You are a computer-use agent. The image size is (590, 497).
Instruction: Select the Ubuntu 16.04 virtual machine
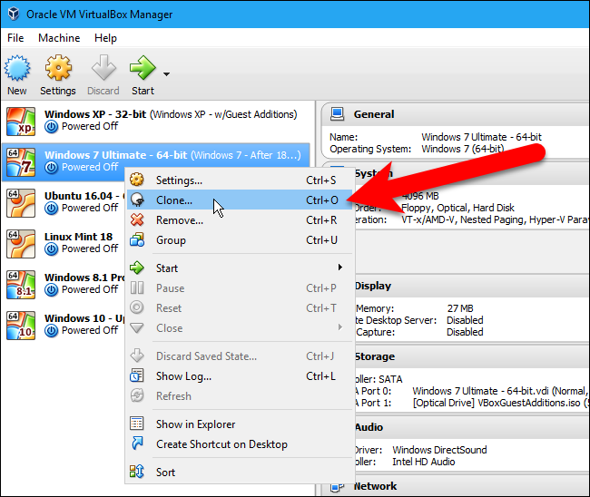pyautogui.click(x=64, y=202)
